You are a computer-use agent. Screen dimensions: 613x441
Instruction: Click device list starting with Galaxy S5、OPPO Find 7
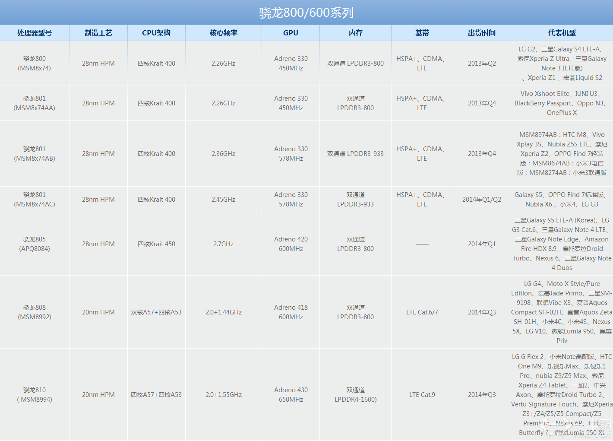pyautogui.click(x=562, y=200)
